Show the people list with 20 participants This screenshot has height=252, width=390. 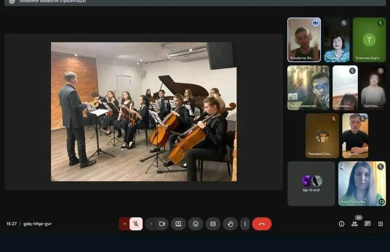click(x=355, y=224)
